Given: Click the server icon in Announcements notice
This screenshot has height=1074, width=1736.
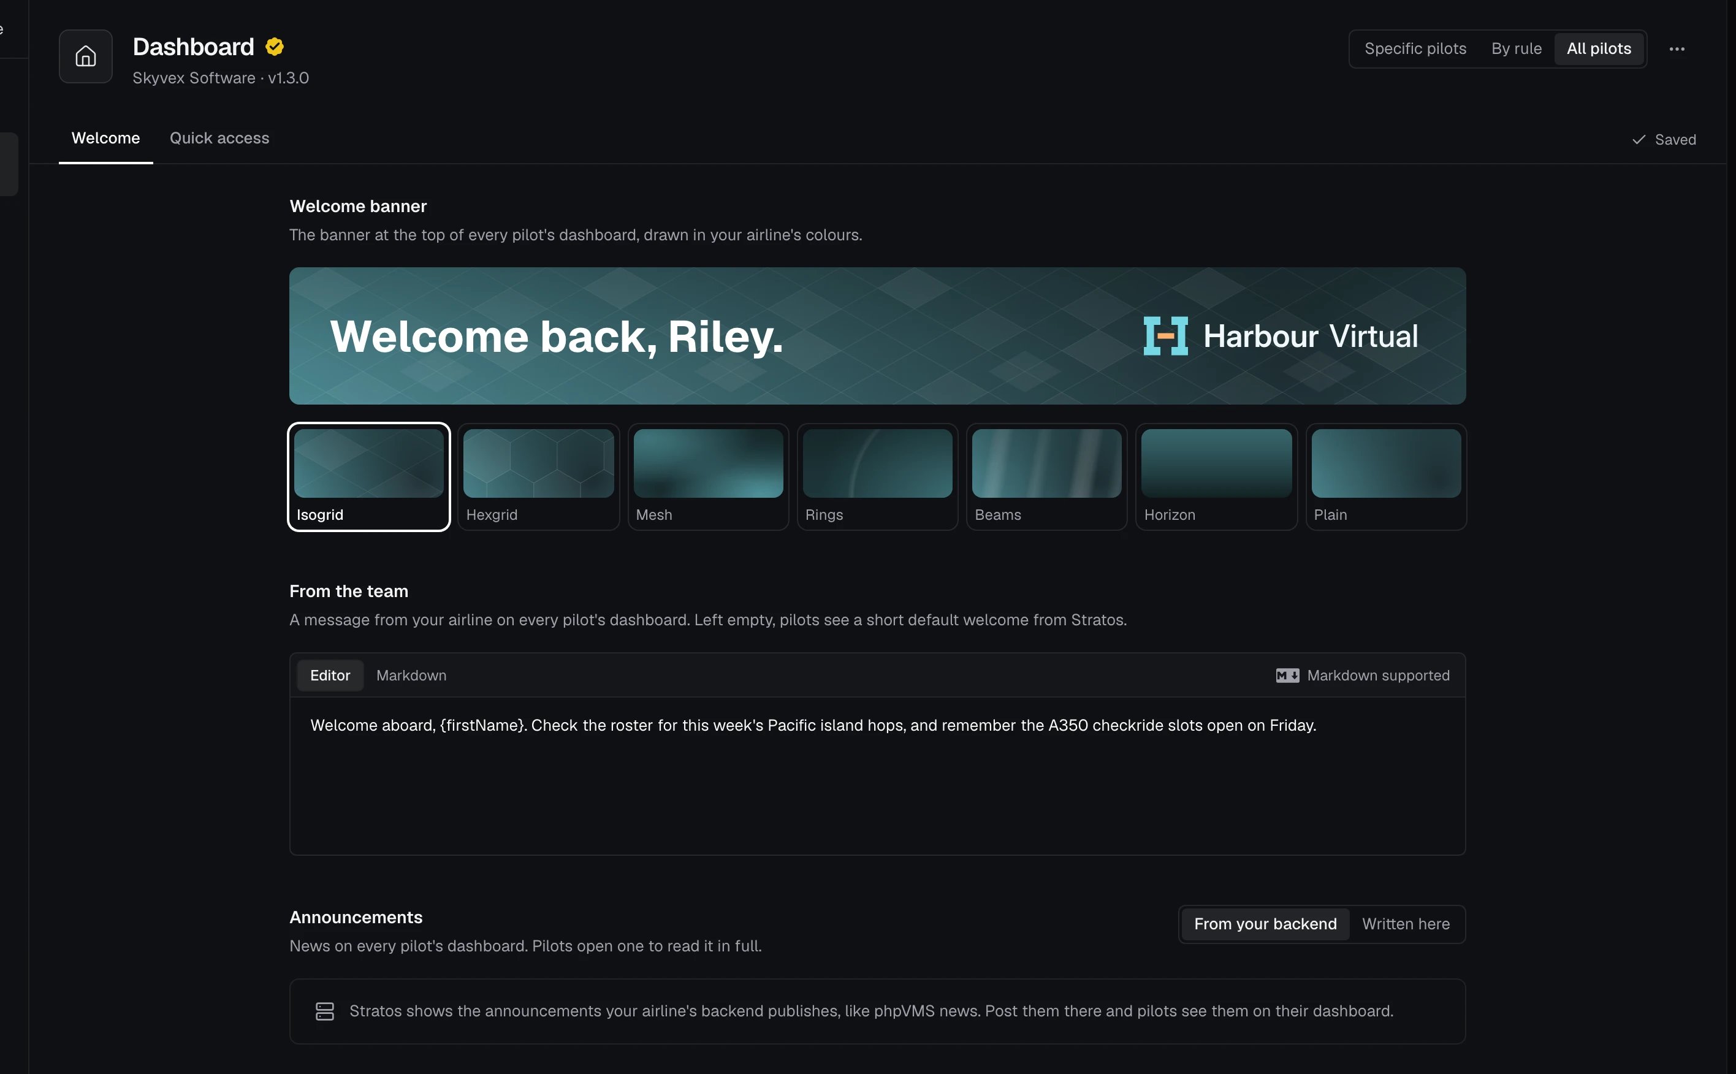Looking at the screenshot, I should click(x=325, y=1011).
